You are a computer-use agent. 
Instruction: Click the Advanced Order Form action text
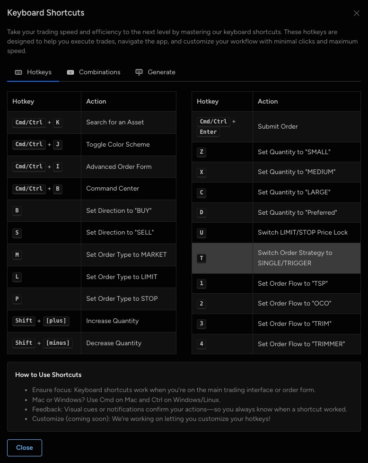click(119, 166)
